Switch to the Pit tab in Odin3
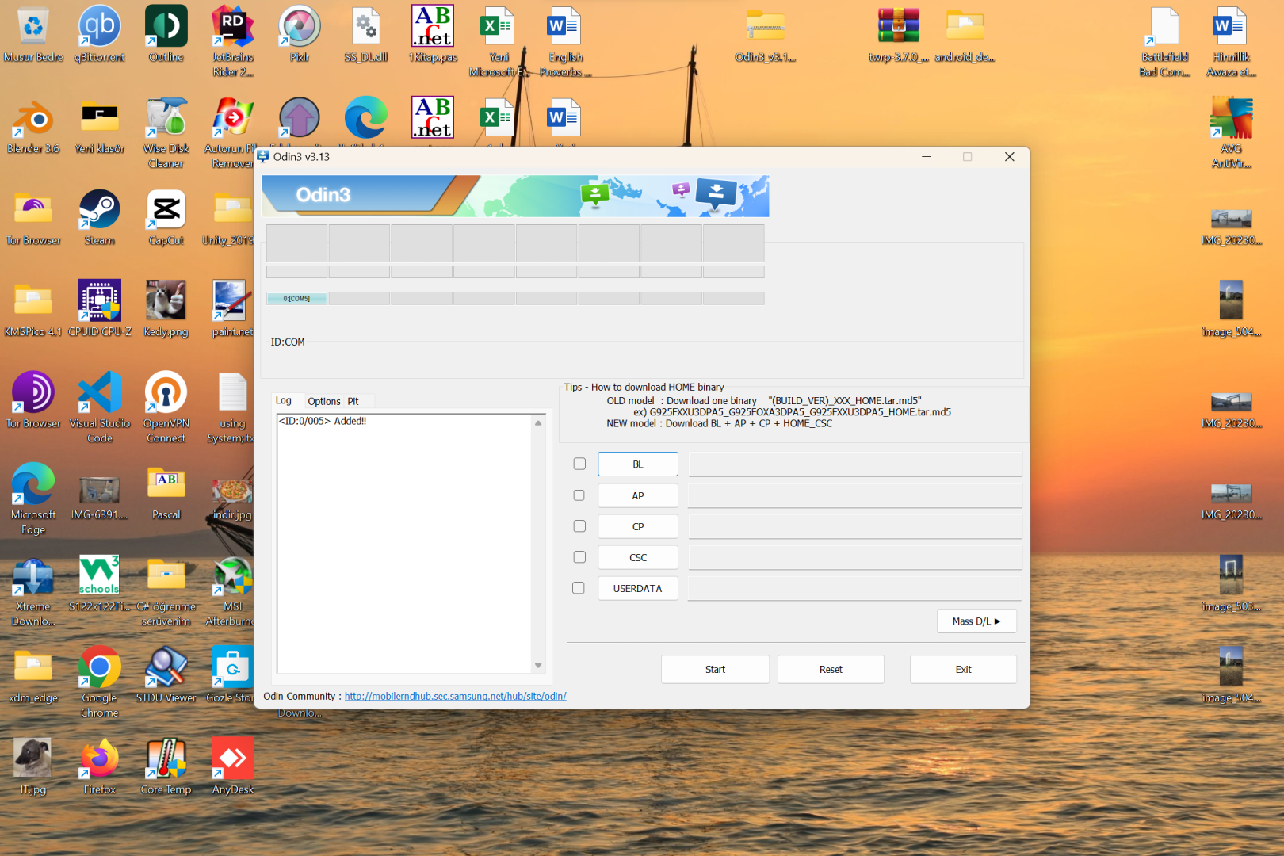This screenshot has width=1284, height=856. [x=353, y=402]
